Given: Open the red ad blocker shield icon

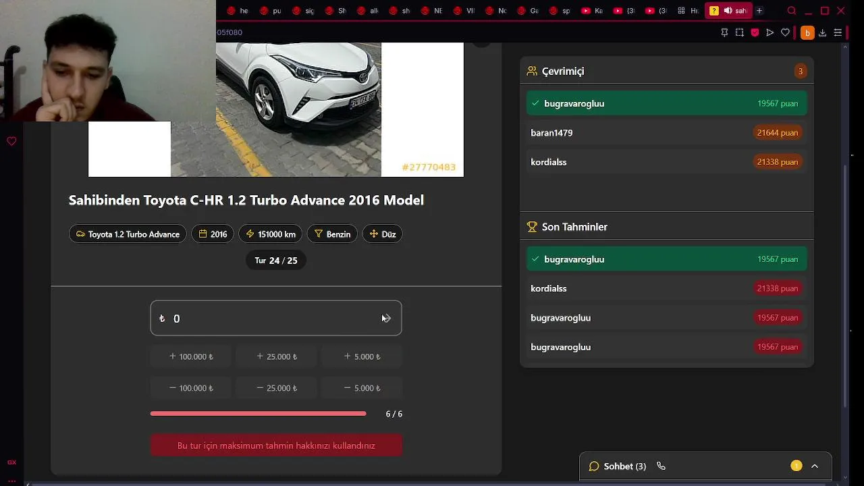Looking at the screenshot, I should [x=755, y=32].
